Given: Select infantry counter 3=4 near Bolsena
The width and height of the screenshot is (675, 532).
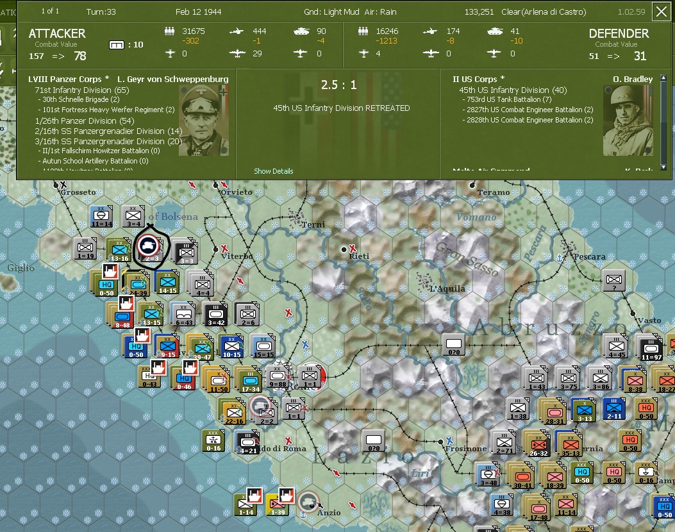Looking at the screenshot, I should (133, 217).
